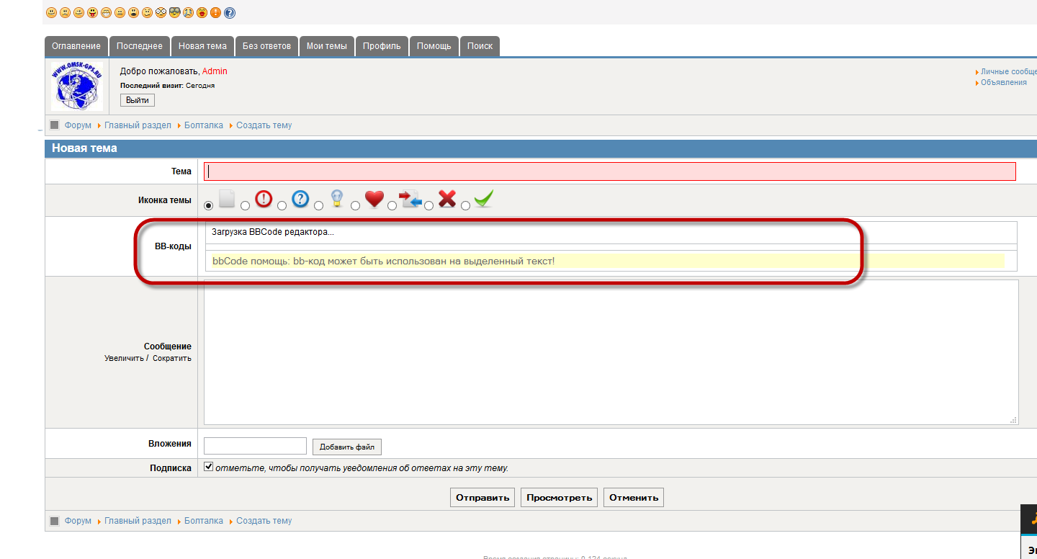Switch to the Новая тема tab
1037x559 pixels.
tap(202, 46)
